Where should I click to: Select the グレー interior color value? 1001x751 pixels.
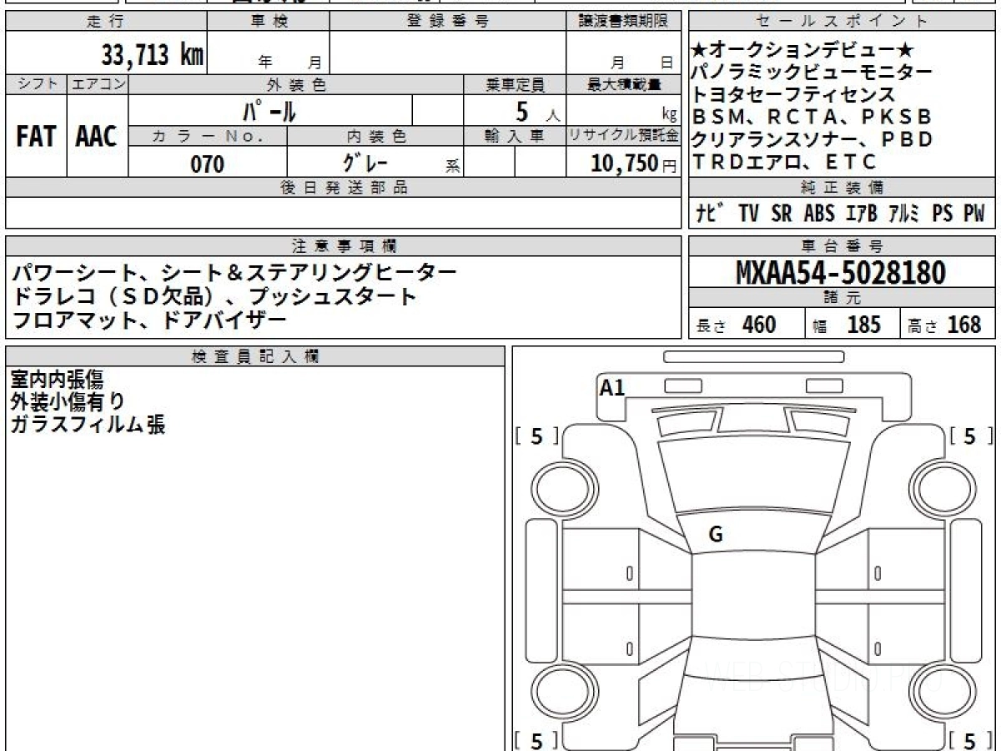(x=364, y=163)
